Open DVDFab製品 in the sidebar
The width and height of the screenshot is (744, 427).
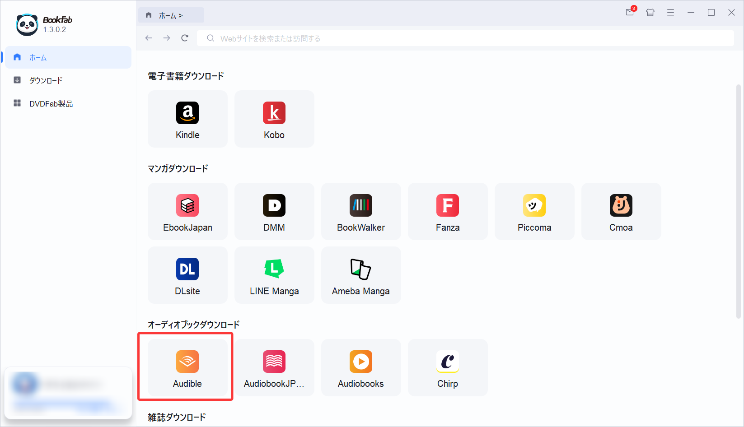68,103
